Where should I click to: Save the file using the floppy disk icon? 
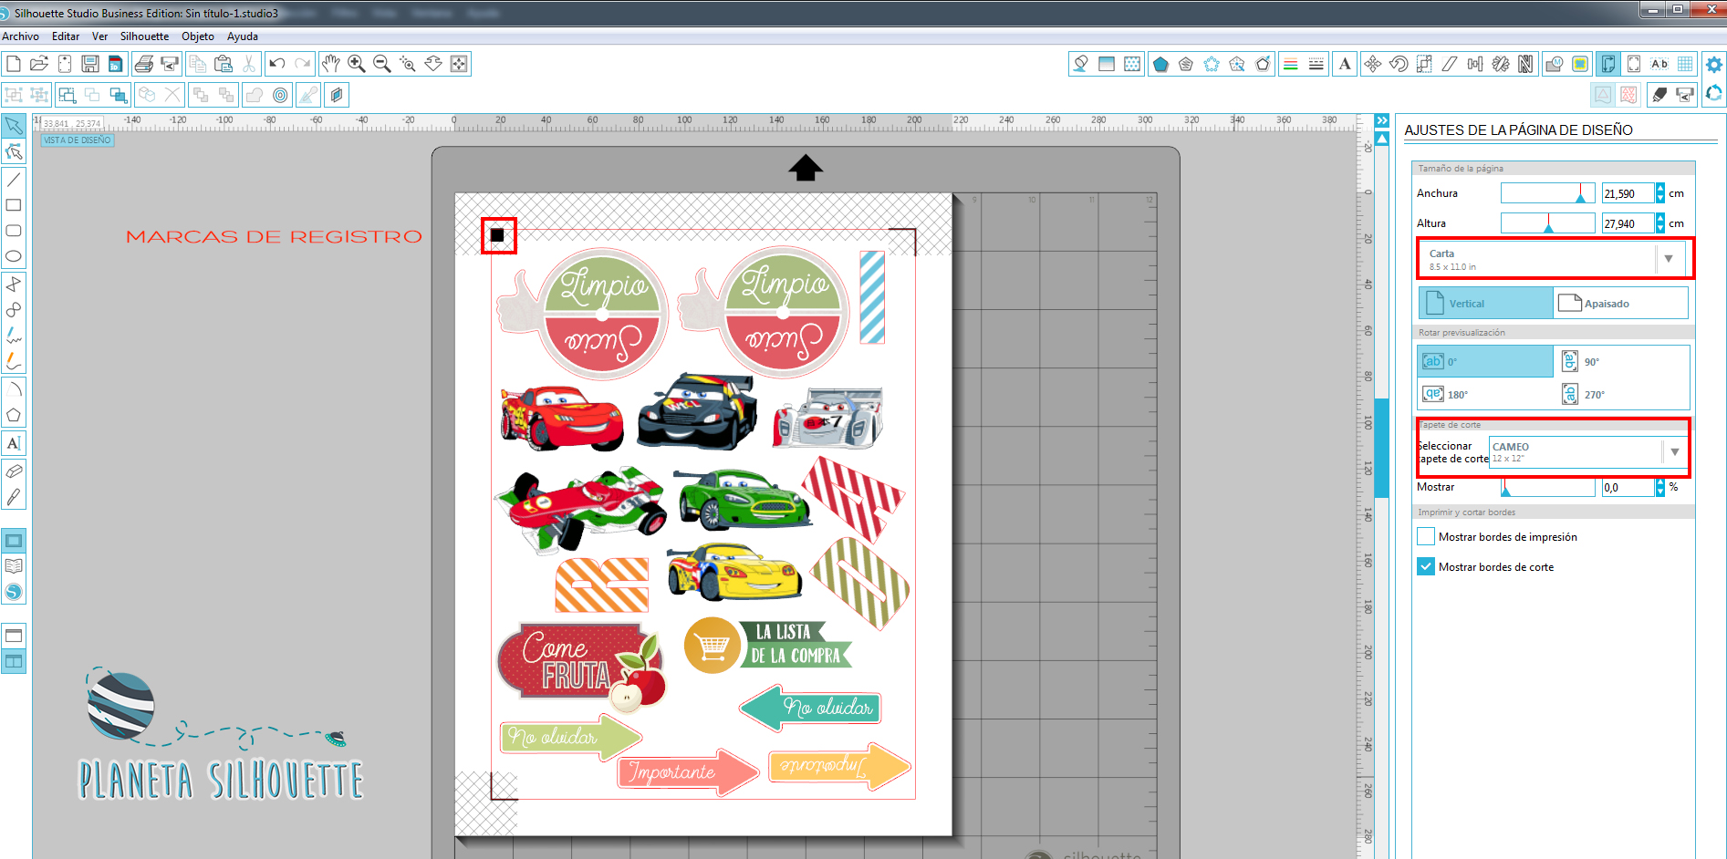tap(90, 64)
